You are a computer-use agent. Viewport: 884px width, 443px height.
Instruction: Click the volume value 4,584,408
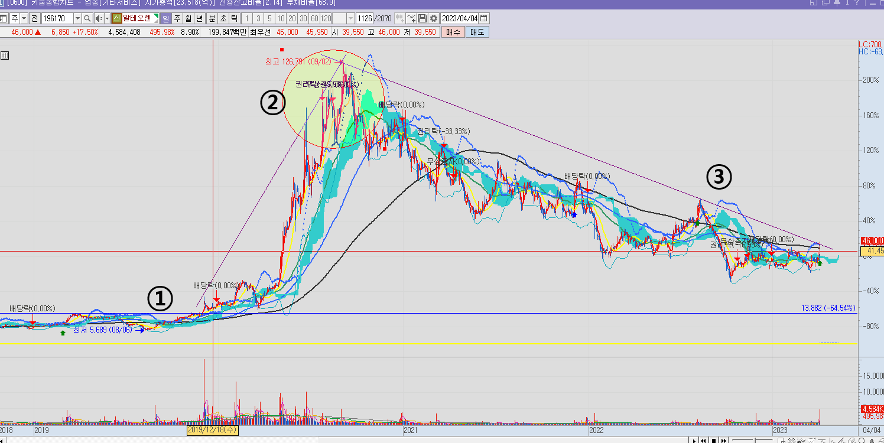click(124, 32)
